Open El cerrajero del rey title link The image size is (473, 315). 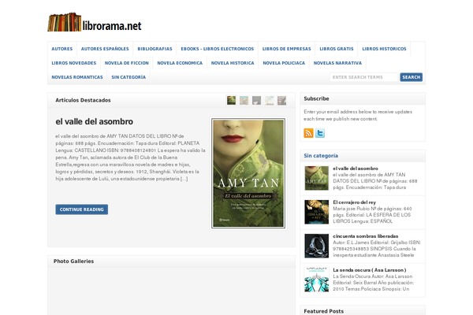354,202
